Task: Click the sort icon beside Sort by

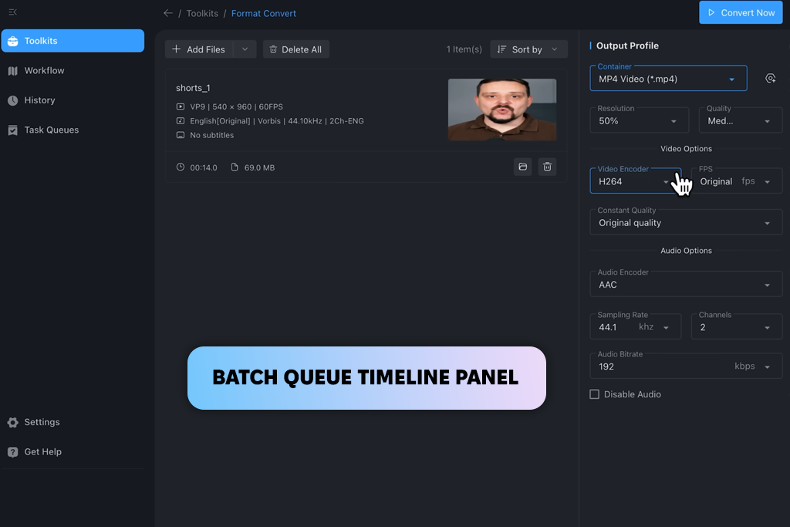Action: (x=501, y=49)
